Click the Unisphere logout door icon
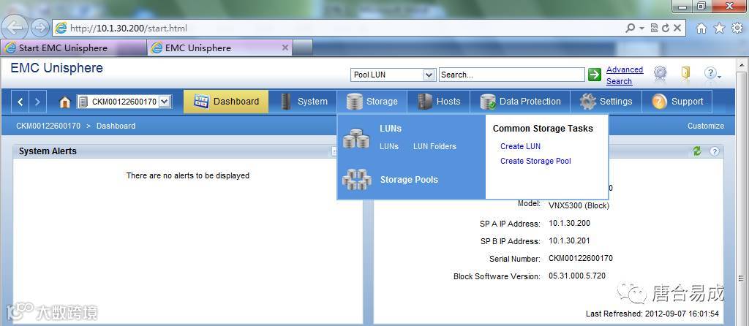 pyautogui.click(x=685, y=72)
